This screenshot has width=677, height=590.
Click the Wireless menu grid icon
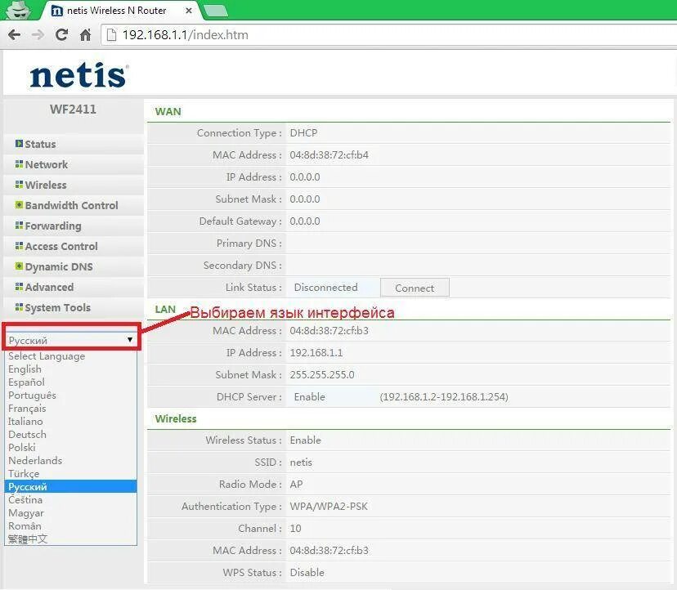[x=19, y=185]
